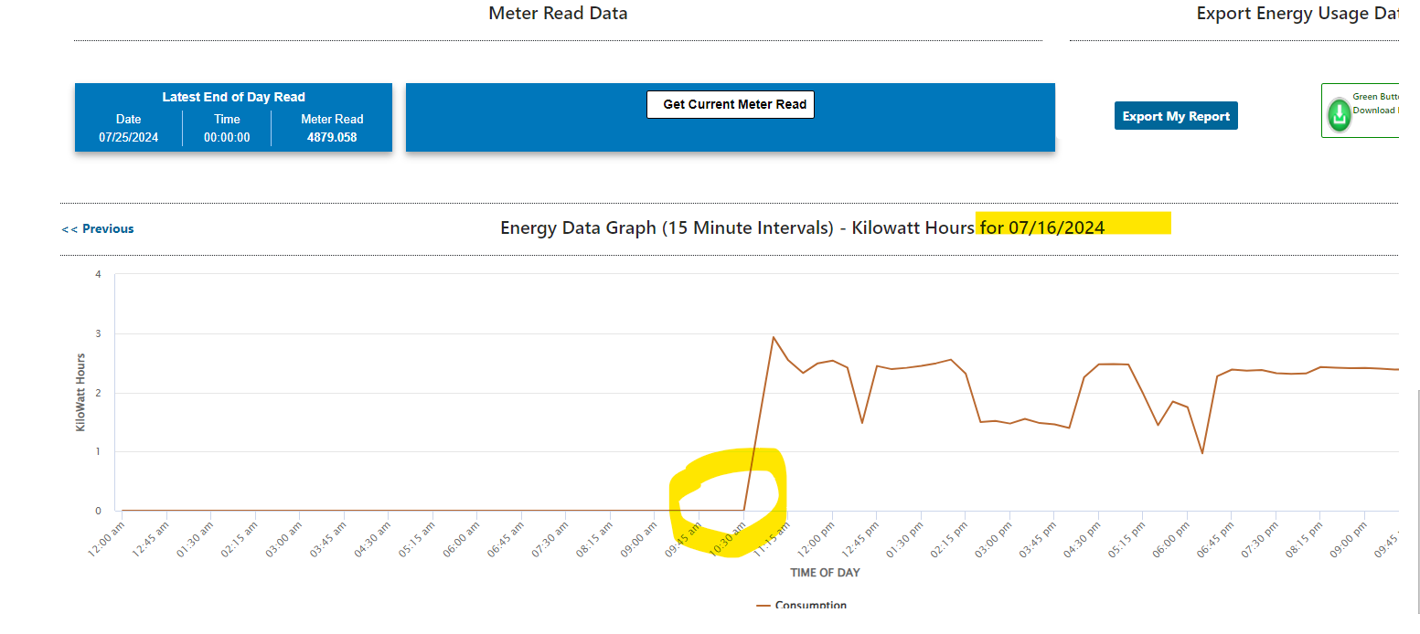Select the Meter Read Data section header

[x=558, y=13]
